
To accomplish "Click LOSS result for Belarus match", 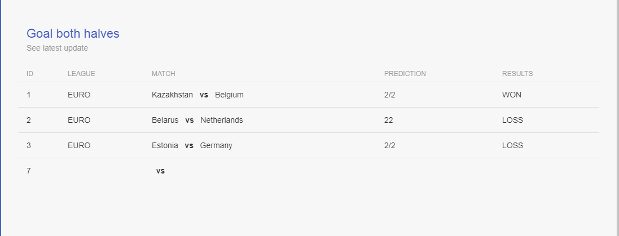I will 512,120.
